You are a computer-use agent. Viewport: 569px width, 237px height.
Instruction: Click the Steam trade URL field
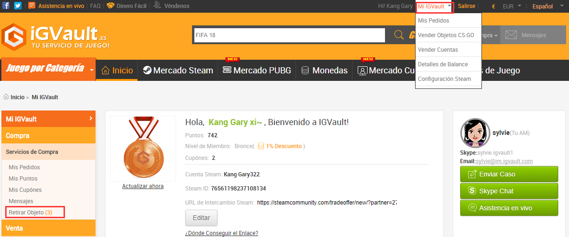pos(327,203)
